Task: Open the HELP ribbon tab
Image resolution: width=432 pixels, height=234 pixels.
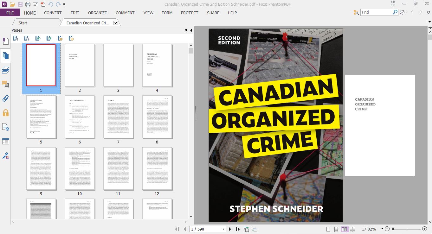Action: point(232,13)
